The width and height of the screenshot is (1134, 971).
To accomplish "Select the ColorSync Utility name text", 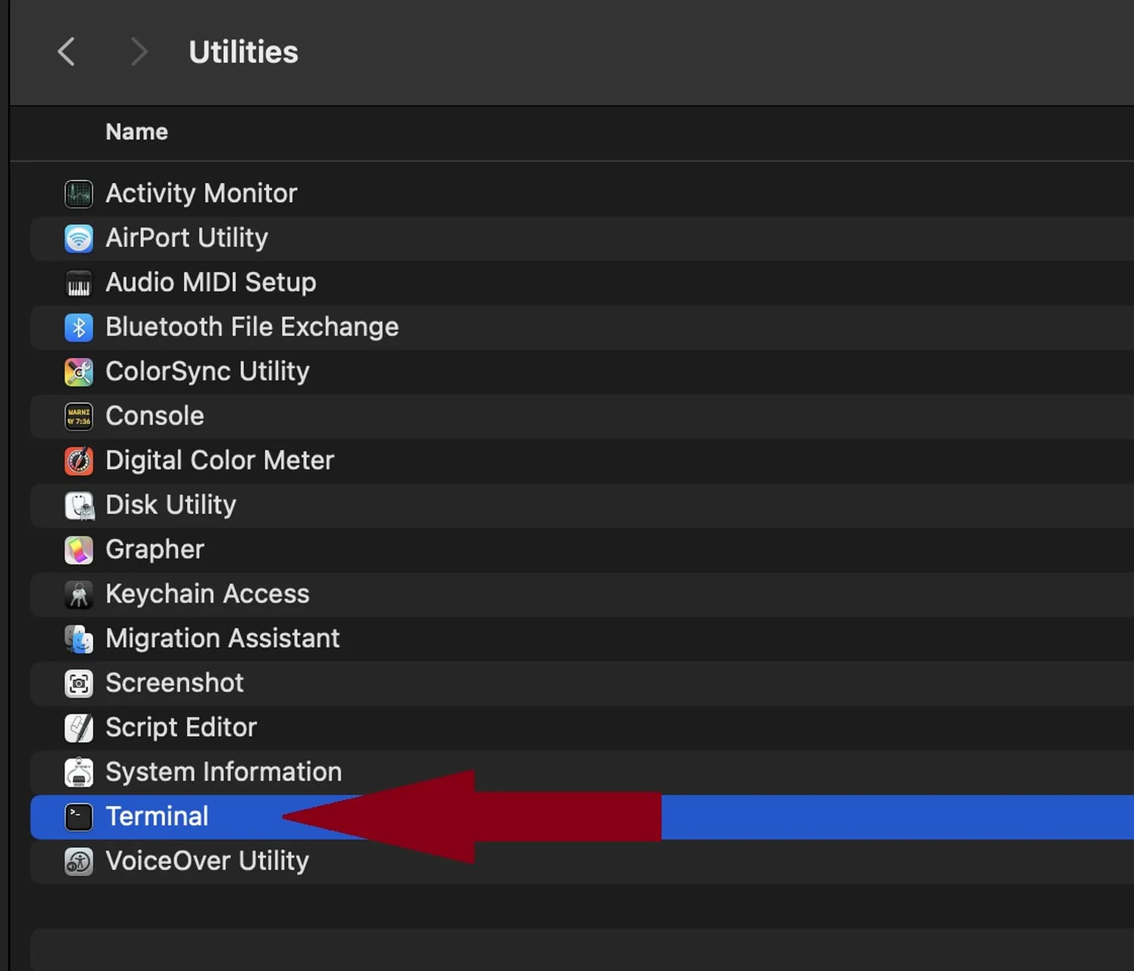I will pyautogui.click(x=208, y=371).
